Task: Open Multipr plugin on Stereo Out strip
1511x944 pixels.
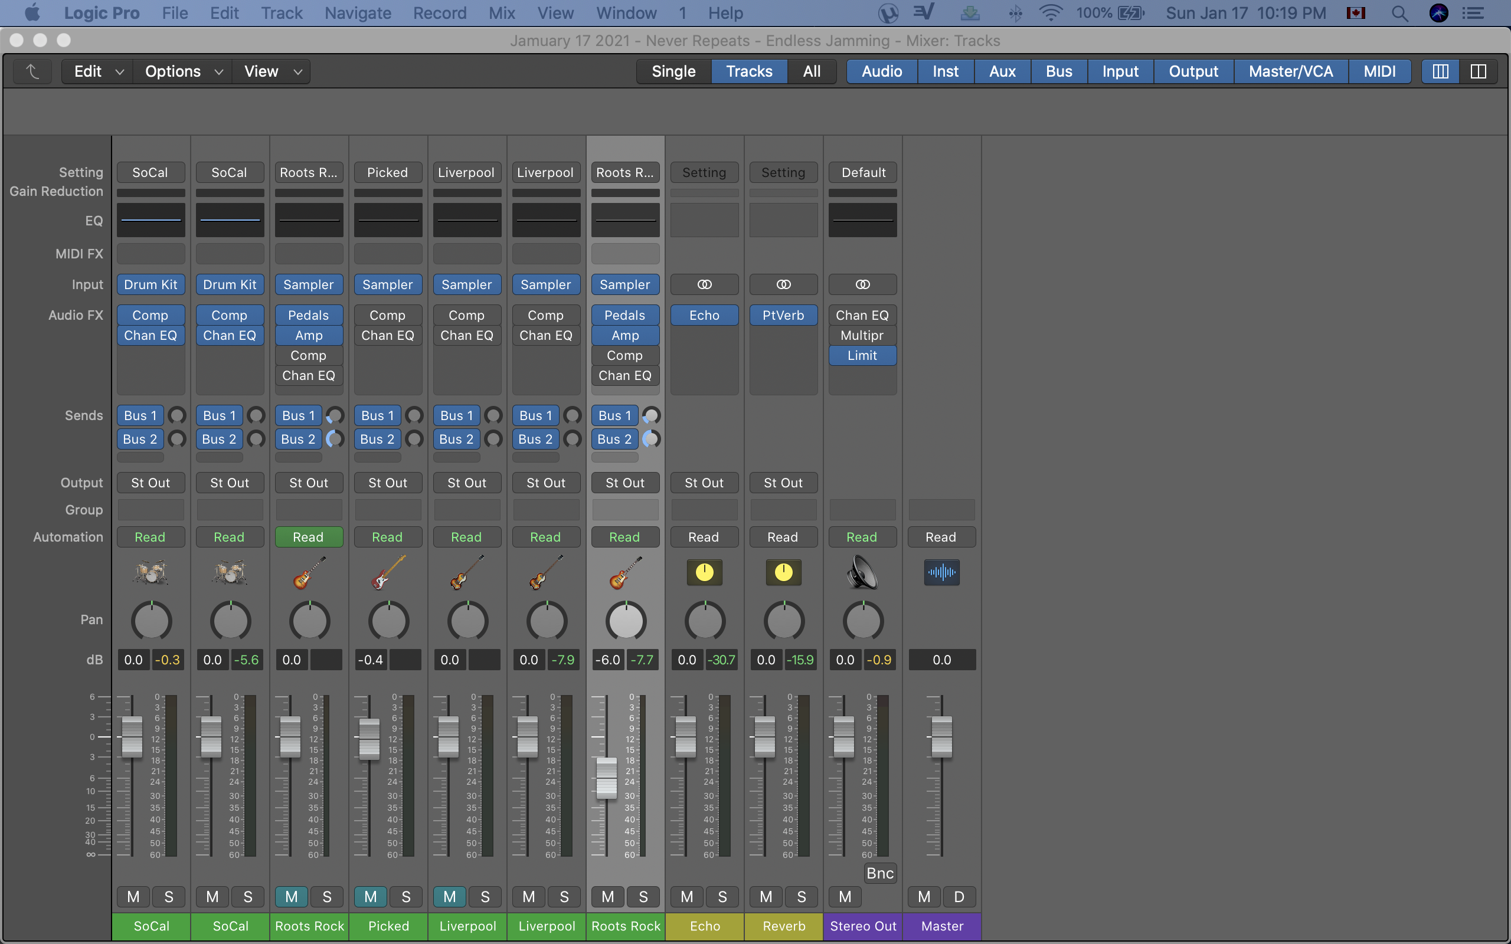Action: coord(862,335)
